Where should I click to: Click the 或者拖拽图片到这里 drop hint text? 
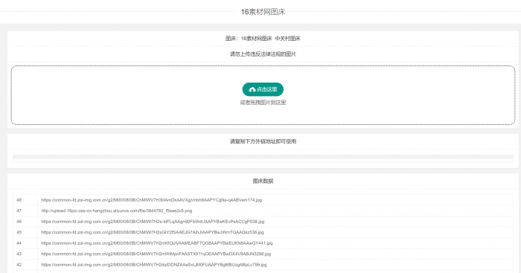pyautogui.click(x=263, y=103)
